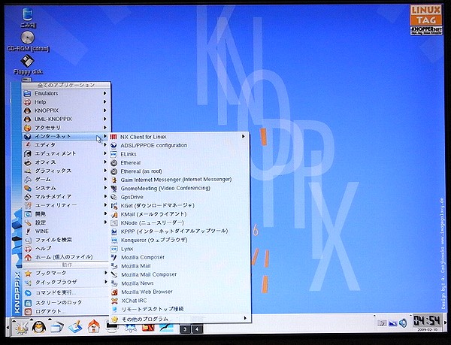Click the ADSL/PPPOE configuration icon
This screenshot has width=451, height=345.
[x=114, y=146]
